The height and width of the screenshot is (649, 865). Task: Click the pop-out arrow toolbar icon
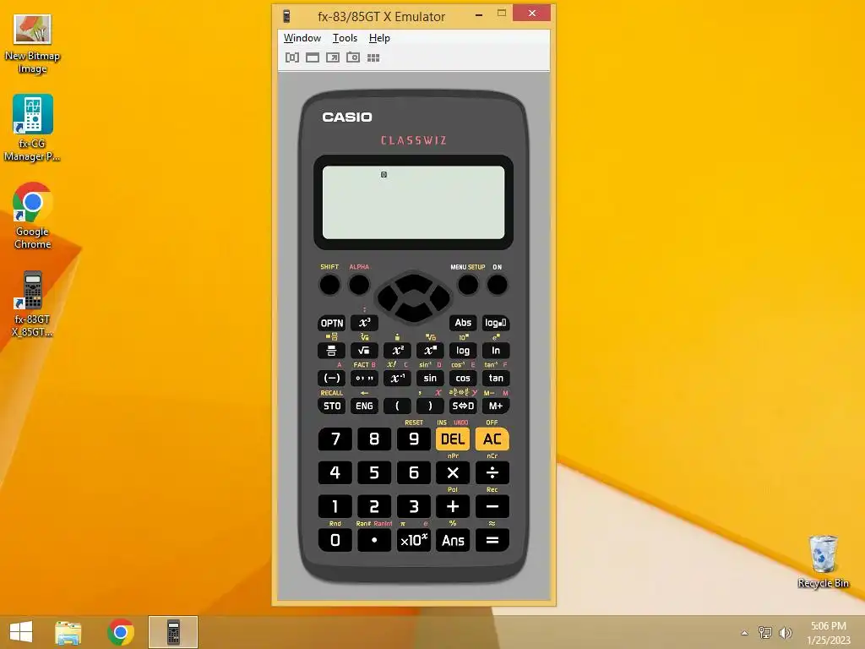tap(333, 57)
